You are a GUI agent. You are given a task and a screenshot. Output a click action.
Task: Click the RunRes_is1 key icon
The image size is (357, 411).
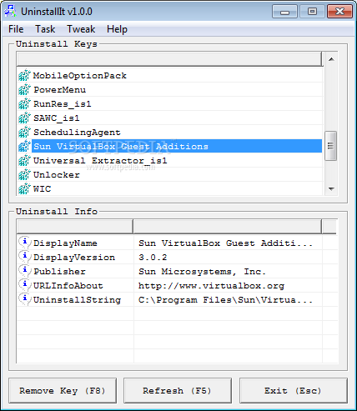[24, 103]
